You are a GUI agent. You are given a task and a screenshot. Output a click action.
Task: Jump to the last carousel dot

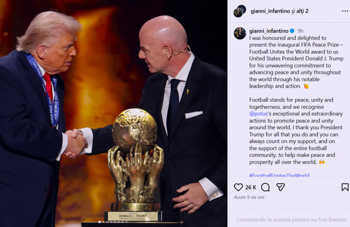tap(126, 222)
